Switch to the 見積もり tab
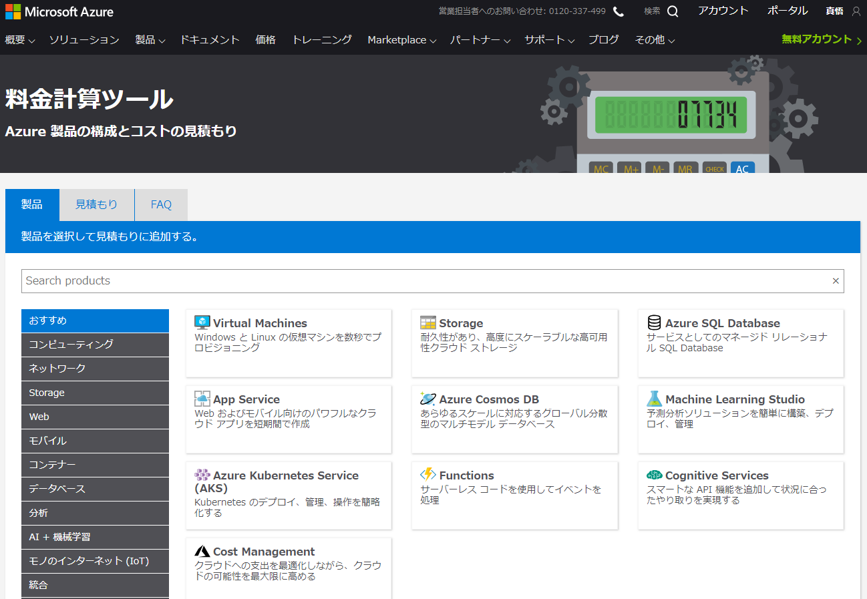This screenshot has width=867, height=599. coord(96,205)
